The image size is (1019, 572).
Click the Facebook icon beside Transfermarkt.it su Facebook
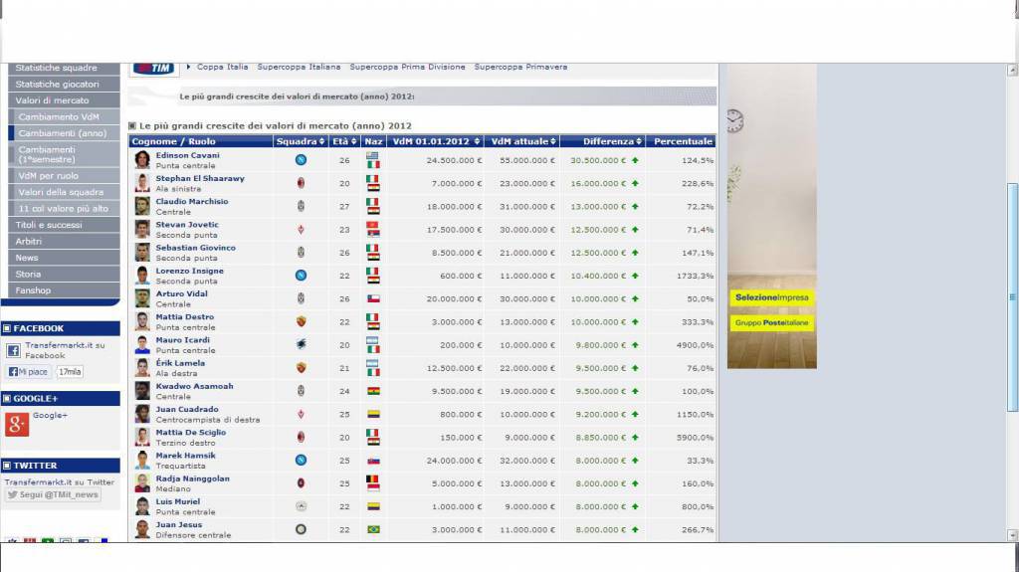13,350
